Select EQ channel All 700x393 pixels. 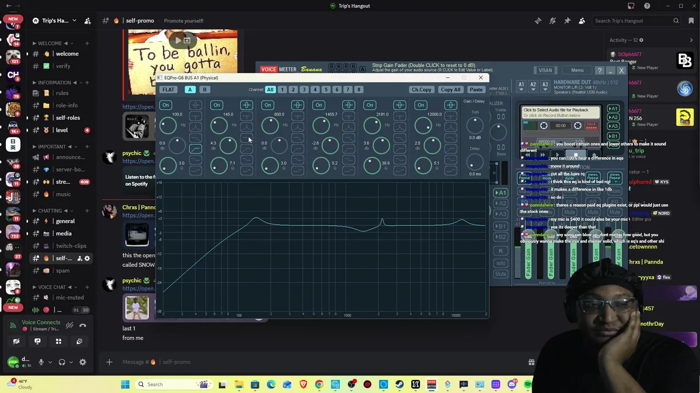pyautogui.click(x=270, y=90)
